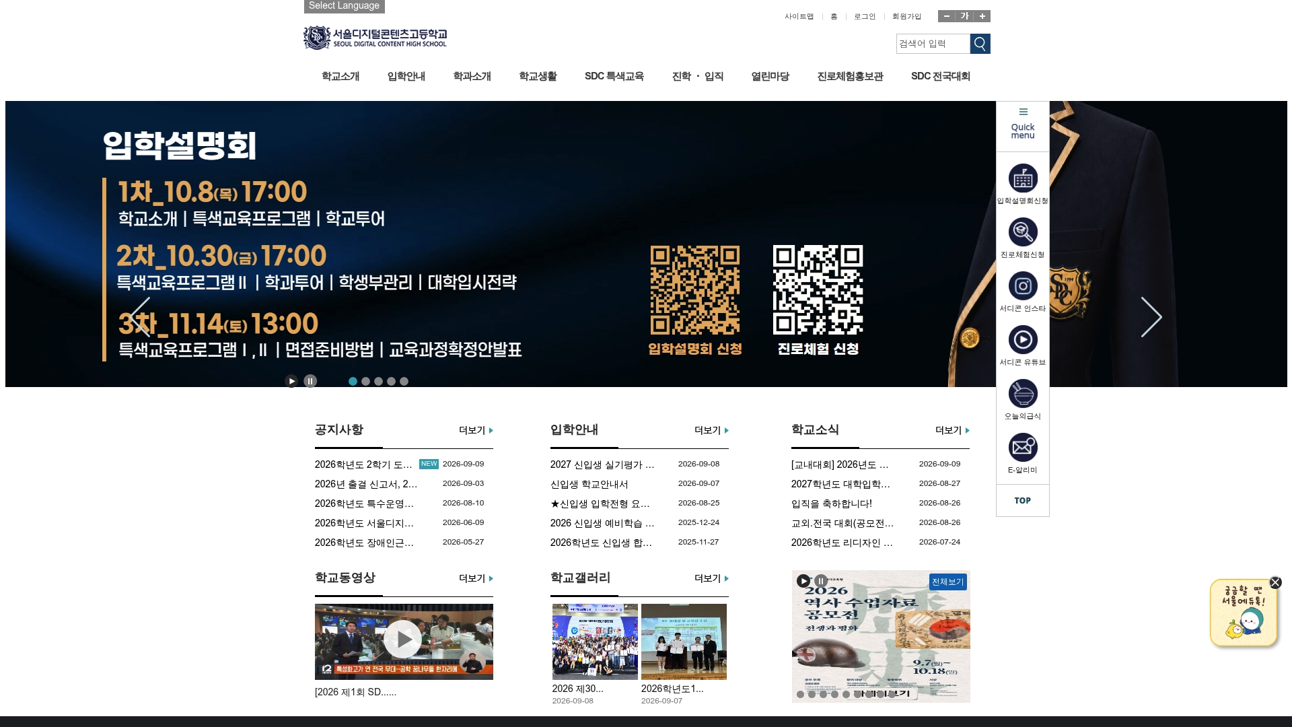The image size is (1292, 727).
Task: Open SDC 특색교육 main menu
Action: [x=614, y=76]
